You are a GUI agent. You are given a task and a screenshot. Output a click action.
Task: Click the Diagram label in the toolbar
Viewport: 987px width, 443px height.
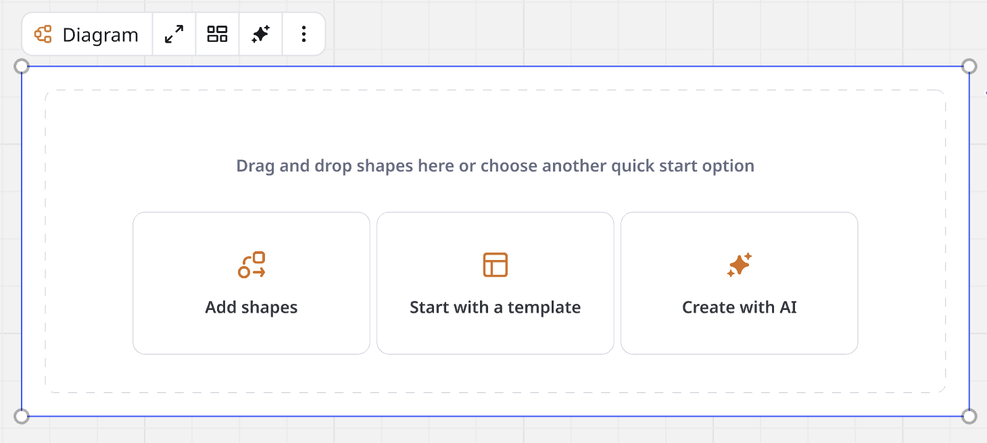pos(100,34)
